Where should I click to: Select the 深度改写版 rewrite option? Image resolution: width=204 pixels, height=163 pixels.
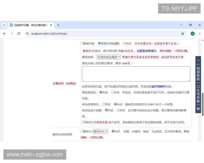(x=99, y=43)
